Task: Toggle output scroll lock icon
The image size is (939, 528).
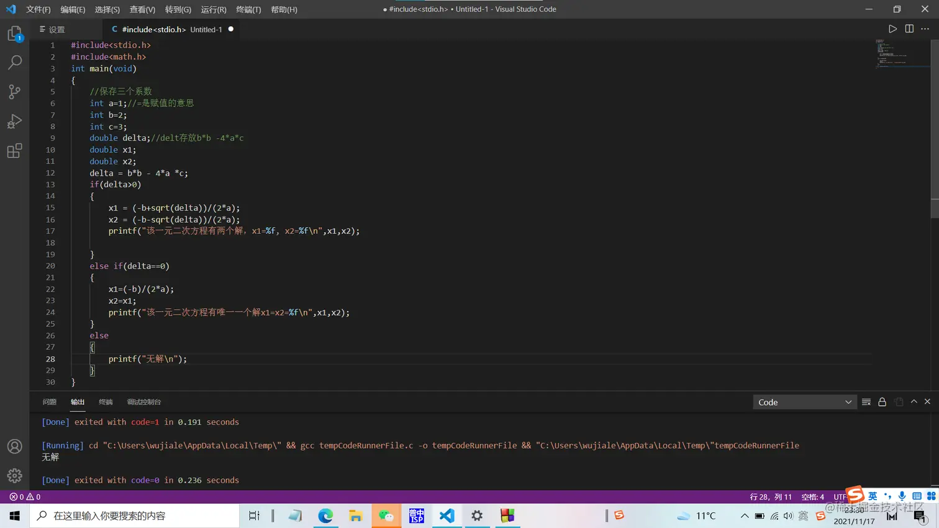Action: 882,402
